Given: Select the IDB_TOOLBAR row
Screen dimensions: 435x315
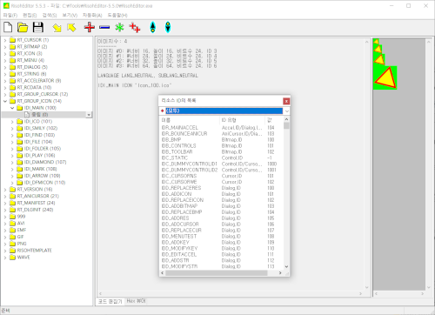Looking at the screenshot, I should 221,151.
